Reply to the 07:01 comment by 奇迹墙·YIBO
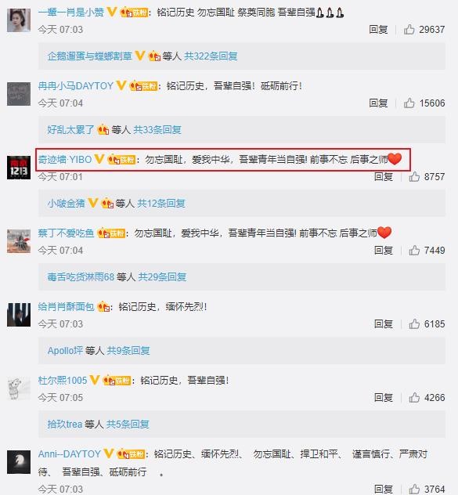458x495 pixels. click(384, 176)
